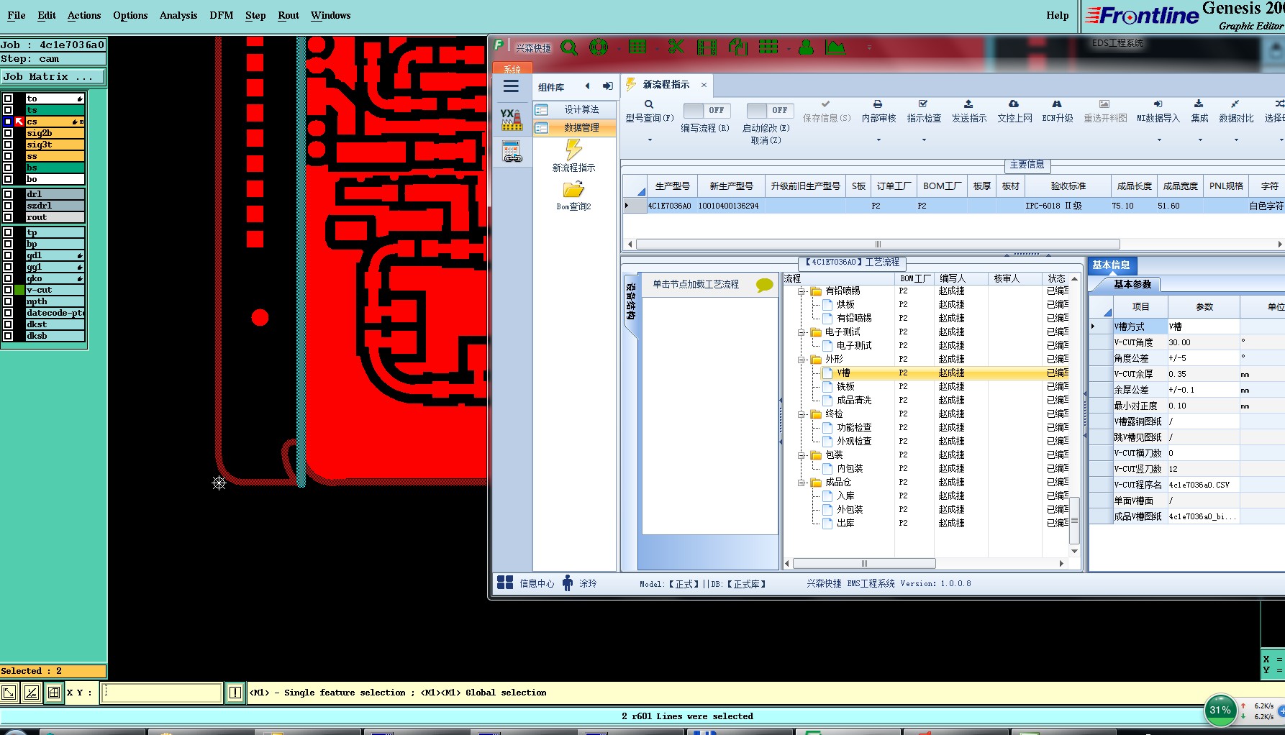Image resolution: width=1285 pixels, height=735 pixels.
Task: Click the green table icon
Action: (637, 47)
